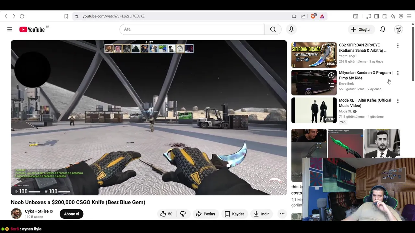
Task: Open options menu for Mode XL video
Action: click(398, 101)
